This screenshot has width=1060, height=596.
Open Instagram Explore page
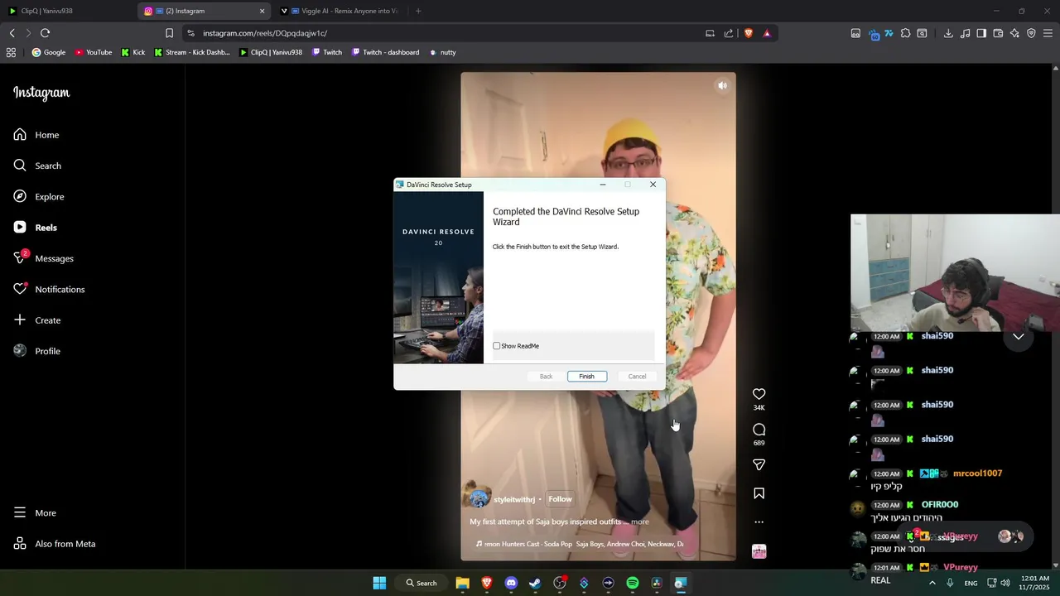click(39, 196)
